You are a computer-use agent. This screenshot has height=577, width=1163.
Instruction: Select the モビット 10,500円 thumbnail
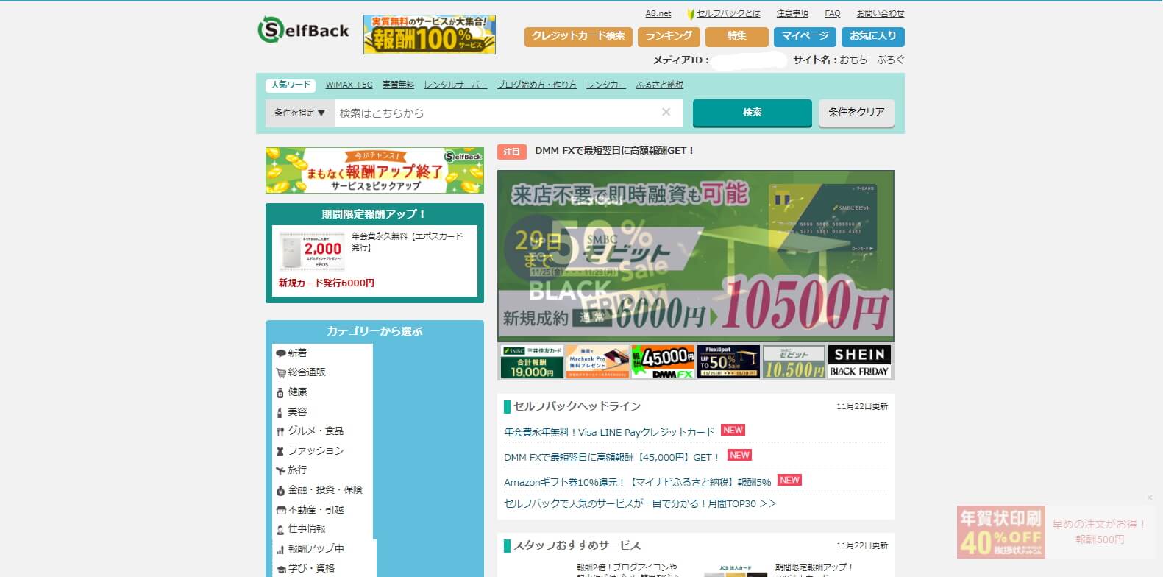(794, 362)
